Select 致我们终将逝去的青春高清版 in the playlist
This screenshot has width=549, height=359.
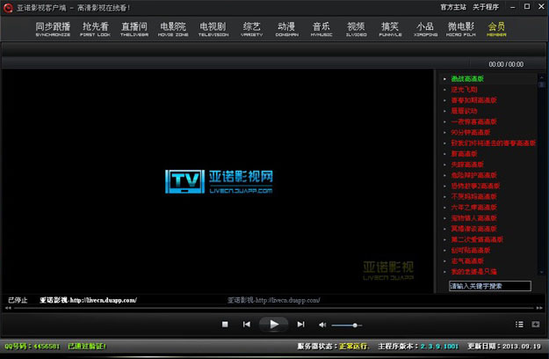pyautogui.click(x=493, y=143)
